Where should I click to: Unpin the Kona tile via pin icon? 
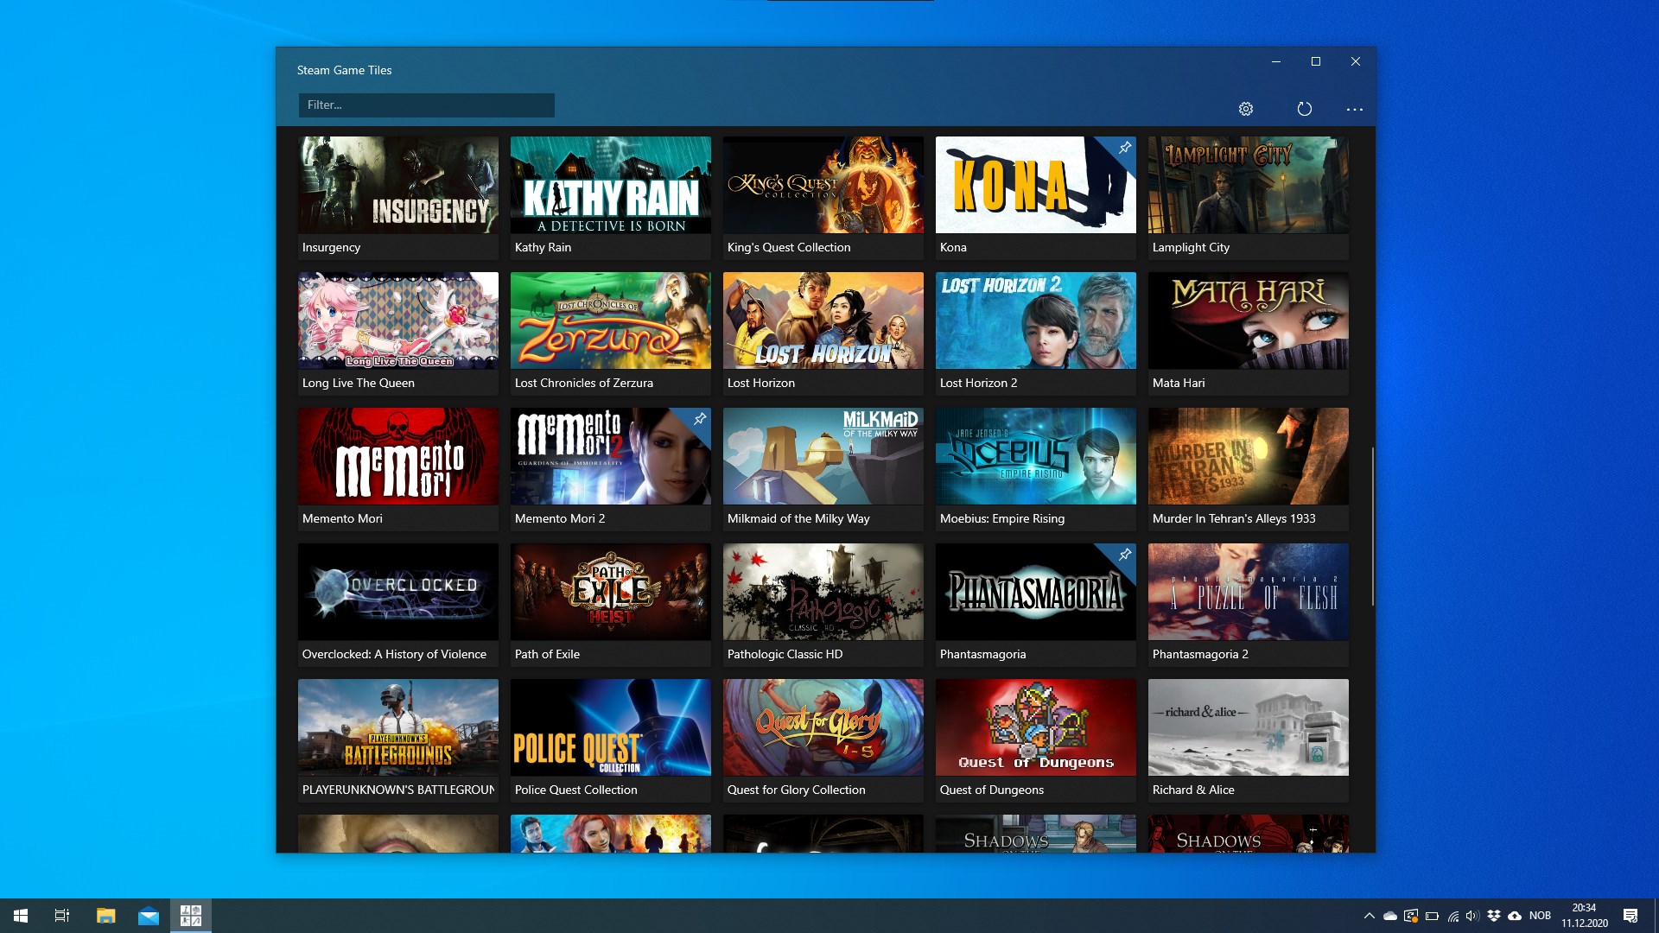(x=1124, y=148)
